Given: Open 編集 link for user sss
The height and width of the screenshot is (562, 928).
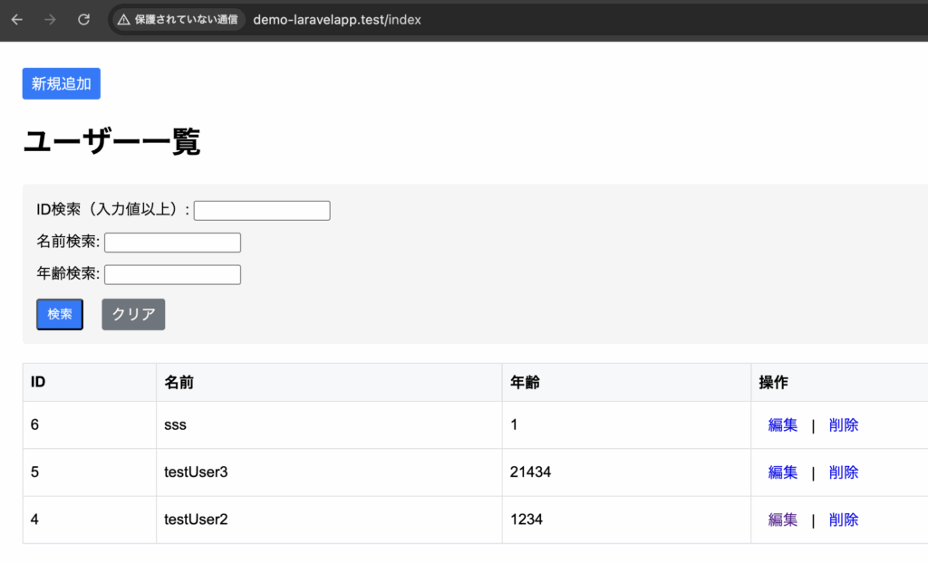Looking at the screenshot, I should click(783, 425).
